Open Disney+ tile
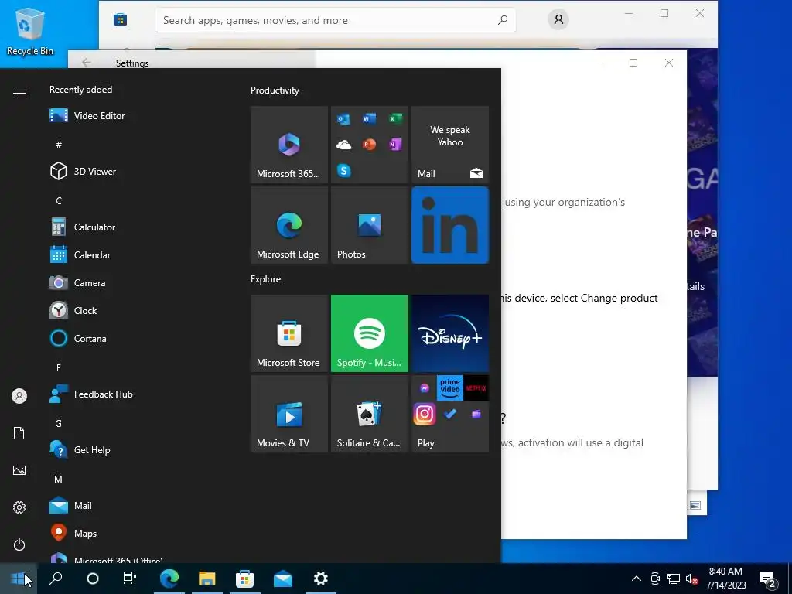The width and height of the screenshot is (792, 594). coord(450,333)
